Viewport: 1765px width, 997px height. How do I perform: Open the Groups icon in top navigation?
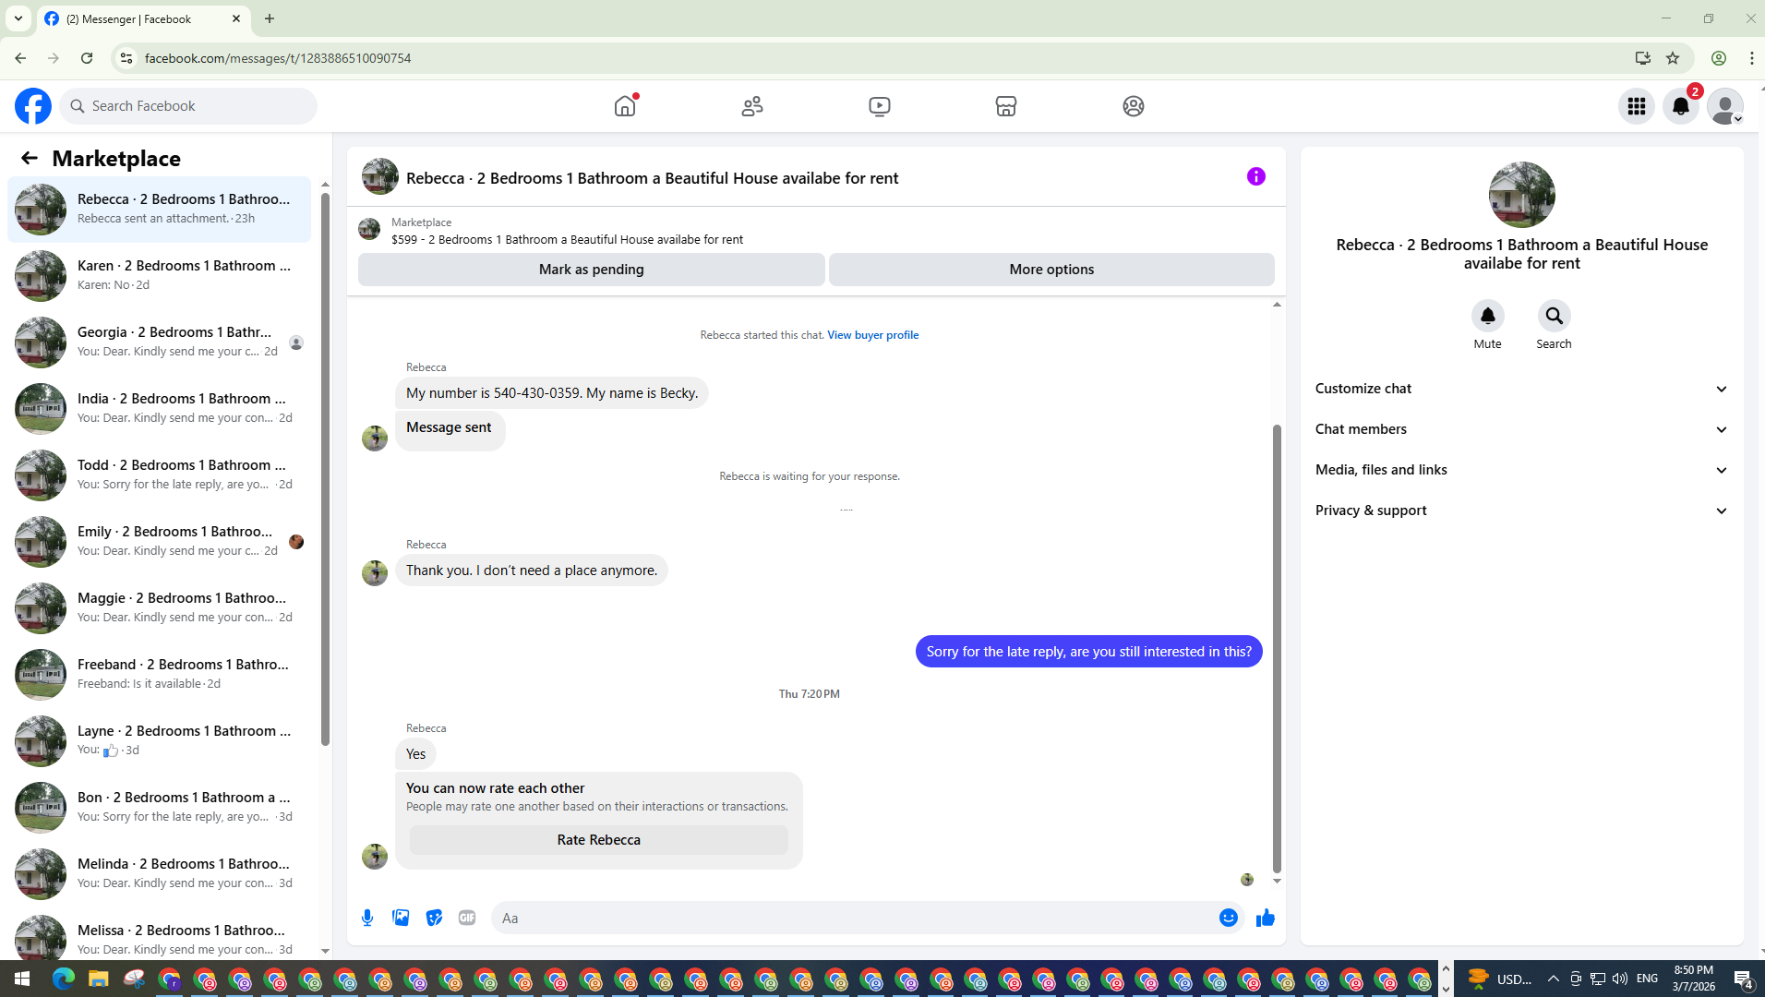tap(1134, 106)
